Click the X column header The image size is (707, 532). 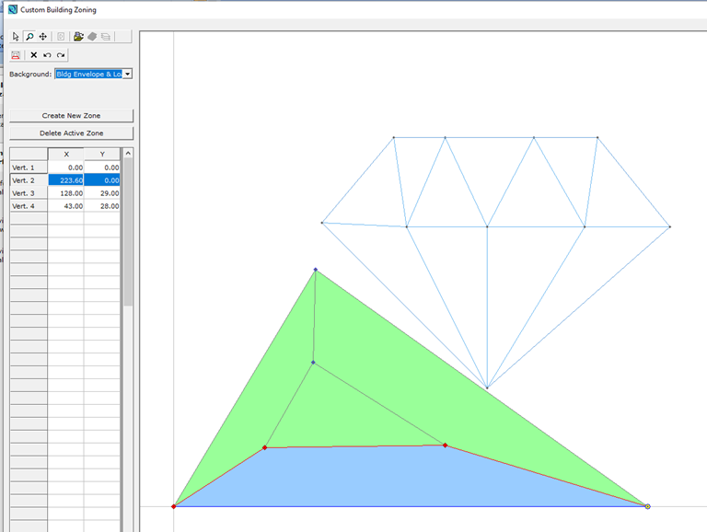[x=66, y=155]
